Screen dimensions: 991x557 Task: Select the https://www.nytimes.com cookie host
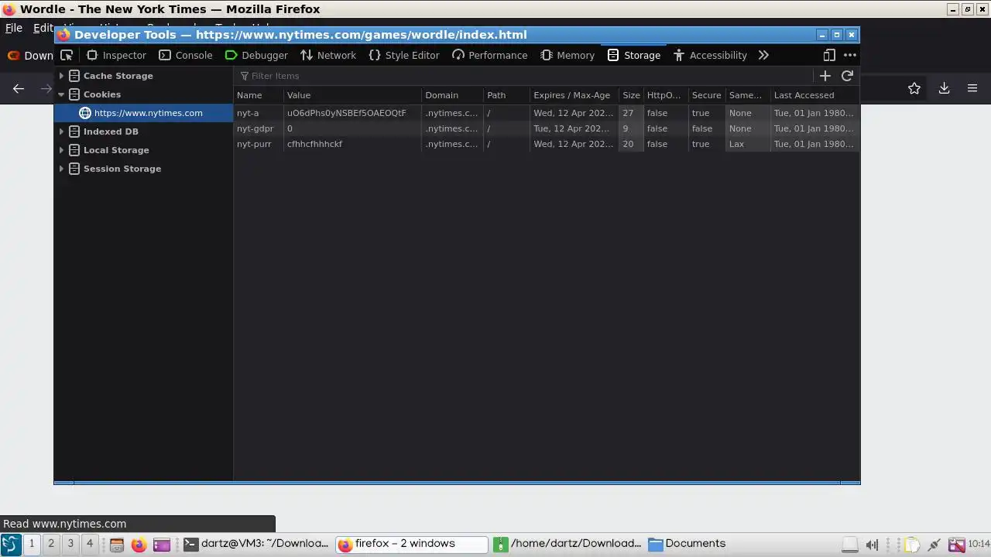(x=143, y=113)
